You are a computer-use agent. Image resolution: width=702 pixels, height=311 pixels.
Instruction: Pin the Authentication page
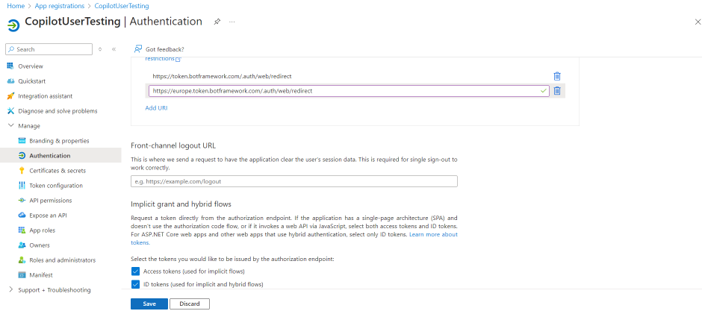click(217, 22)
